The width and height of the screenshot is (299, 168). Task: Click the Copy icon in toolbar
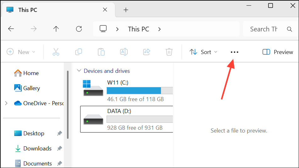point(78,52)
